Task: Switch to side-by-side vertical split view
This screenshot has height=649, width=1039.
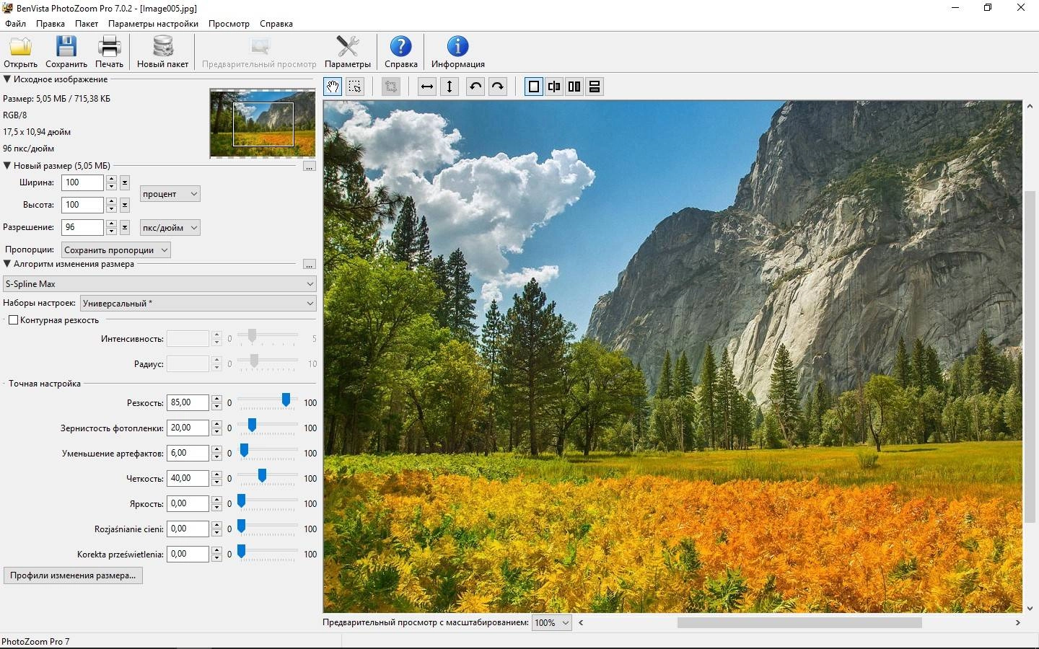Action: pyautogui.click(x=574, y=87)
